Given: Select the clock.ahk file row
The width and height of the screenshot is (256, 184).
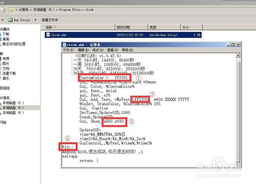Looking at the screenshot, I should pos(123,35).
